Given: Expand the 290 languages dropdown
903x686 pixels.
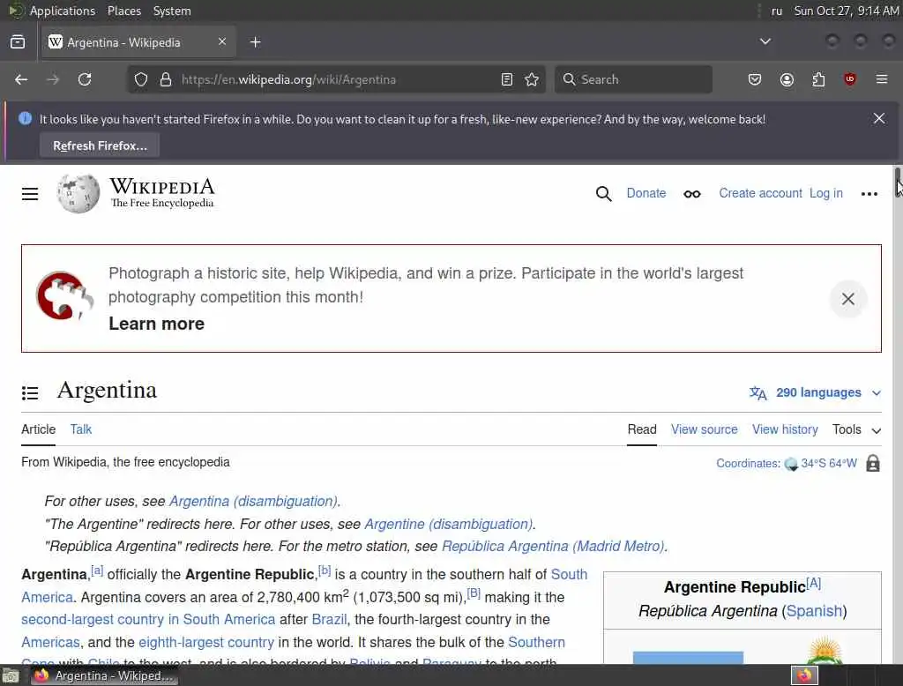Looking at the screenshot, I should pos(815,393).
